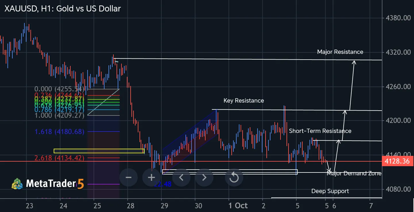
Task: Select the 1.618 (4180.68) Fibonacci level label
Action: click(60, 132)
